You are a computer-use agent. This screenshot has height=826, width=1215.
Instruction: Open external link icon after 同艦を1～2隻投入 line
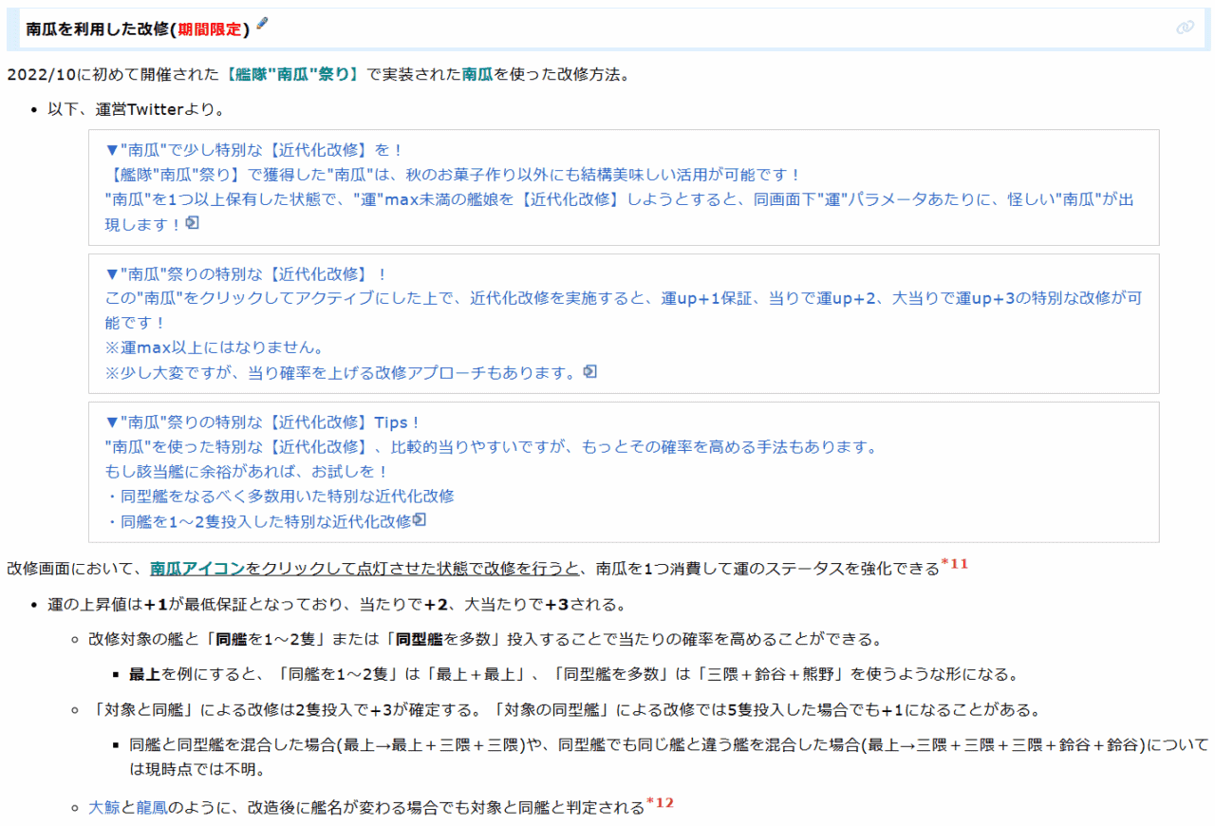pyautogui.click(x=419, y=519)
